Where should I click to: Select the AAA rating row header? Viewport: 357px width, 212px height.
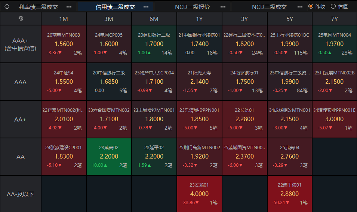(21, 82)
